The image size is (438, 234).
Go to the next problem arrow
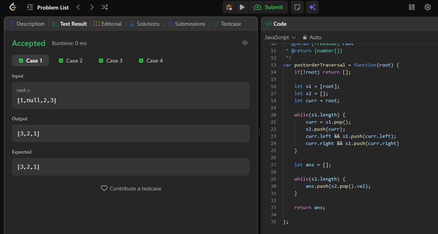tap(91, 7)
